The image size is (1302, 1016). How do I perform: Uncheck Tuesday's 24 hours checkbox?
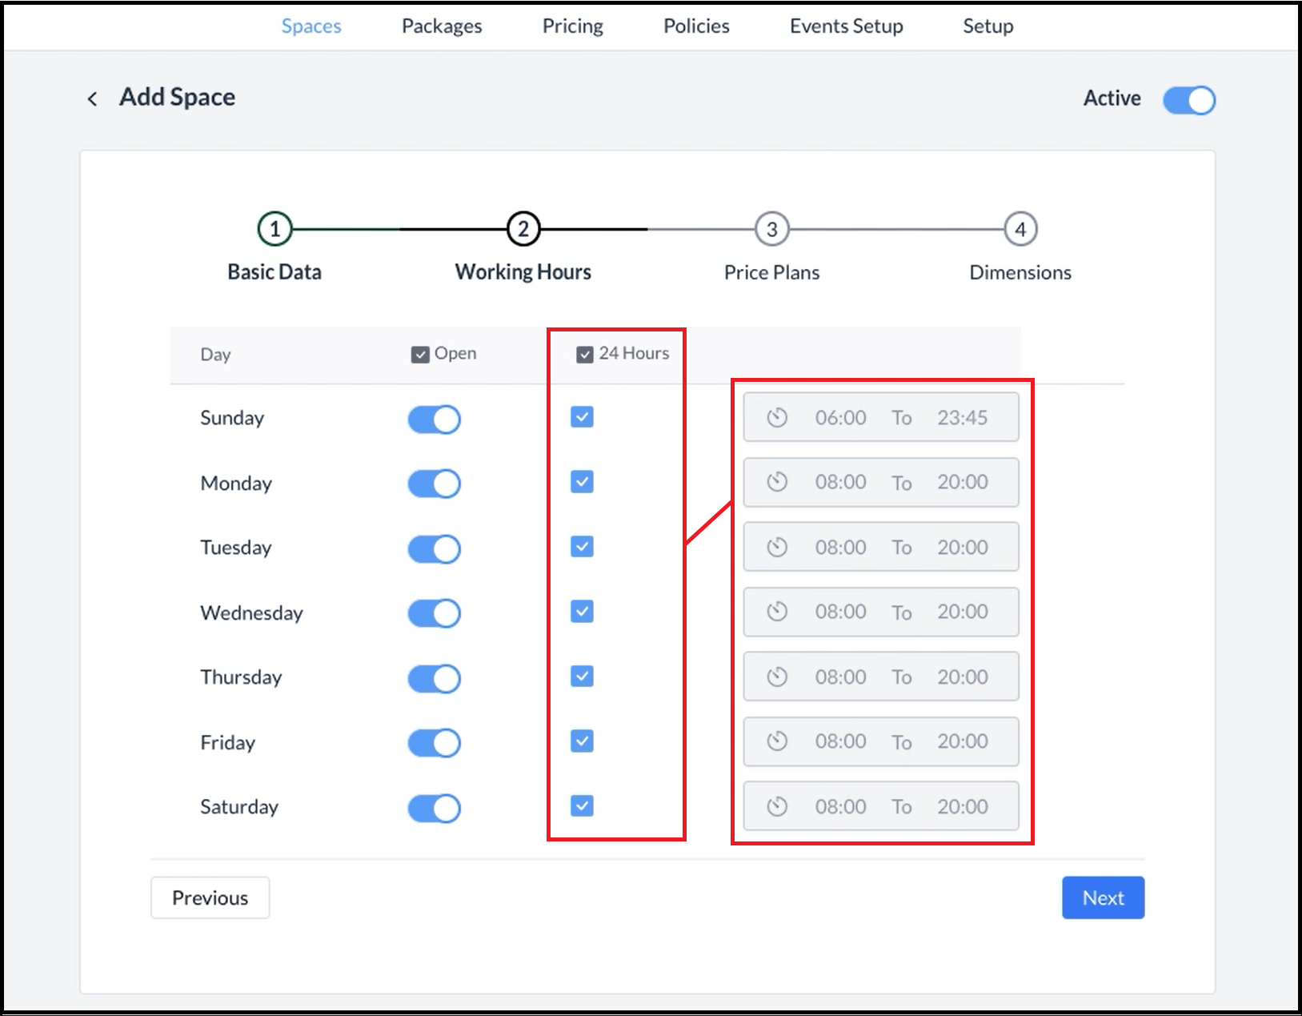[x=582, y=547]
